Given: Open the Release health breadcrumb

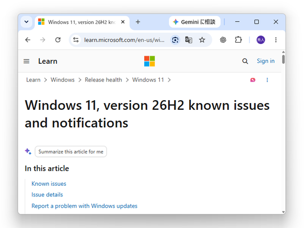Looking at the screenshot, I should [x=104, y=80].
